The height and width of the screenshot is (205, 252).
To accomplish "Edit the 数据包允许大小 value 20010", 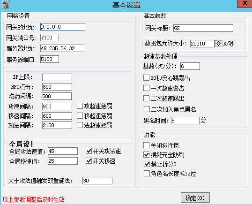I will pos(202,44).
